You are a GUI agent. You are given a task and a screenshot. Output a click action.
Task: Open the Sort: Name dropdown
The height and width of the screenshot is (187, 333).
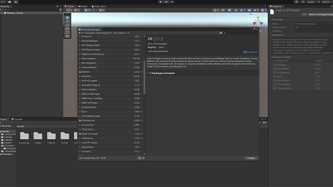[121, 33]
